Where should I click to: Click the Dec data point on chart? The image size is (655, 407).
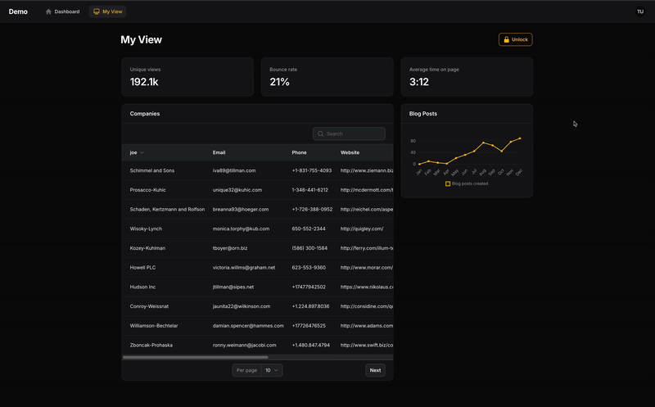tap(520, 138)
